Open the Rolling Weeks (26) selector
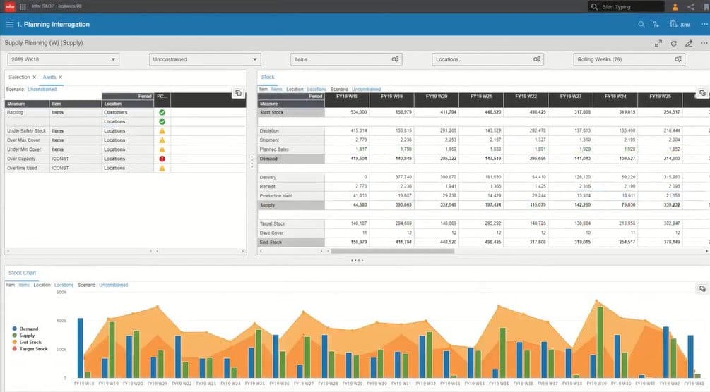The height and width of the screenshot is (392, 710). coord(629,59)
